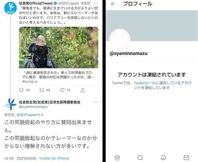Go back using the profile back arrow
198x162 pixels.
[113, 4]
